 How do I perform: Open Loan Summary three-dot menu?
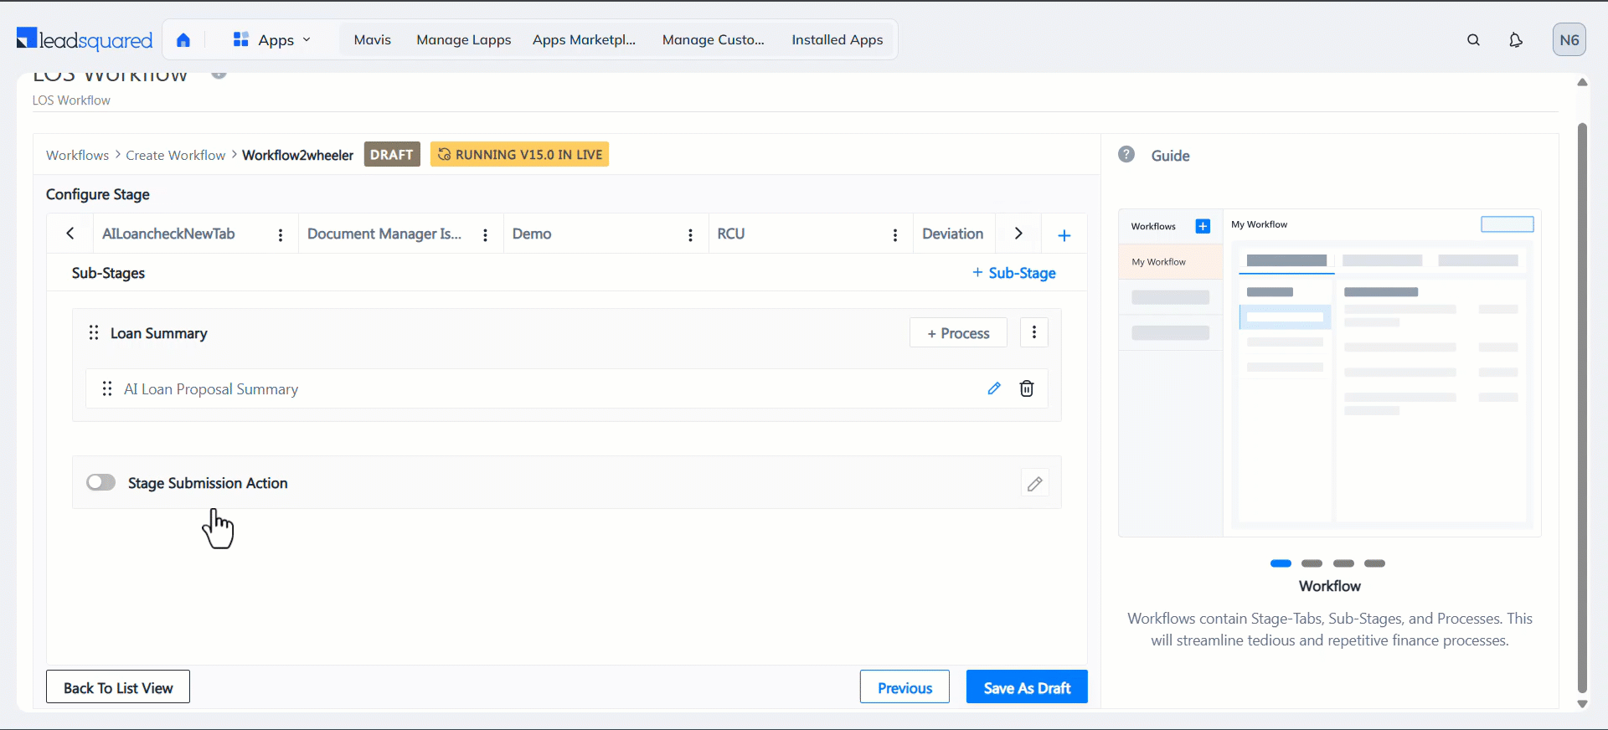pyautogui.click(x=1034, y=332)
